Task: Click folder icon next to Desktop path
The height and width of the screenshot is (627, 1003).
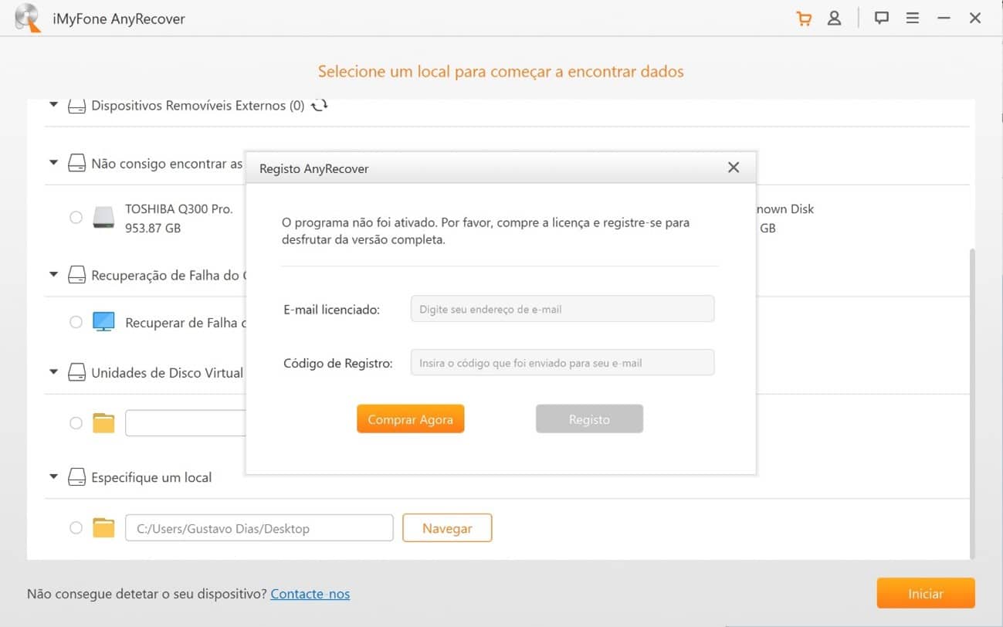Action: (x=103, y=528)
